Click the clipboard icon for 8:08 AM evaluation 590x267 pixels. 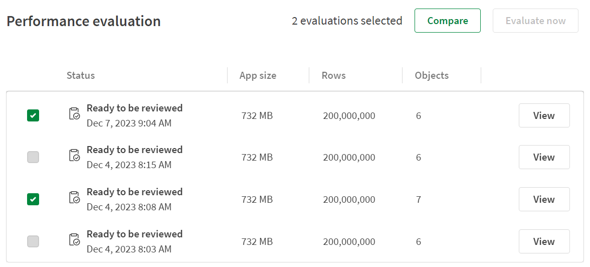[x=74, y=198]
